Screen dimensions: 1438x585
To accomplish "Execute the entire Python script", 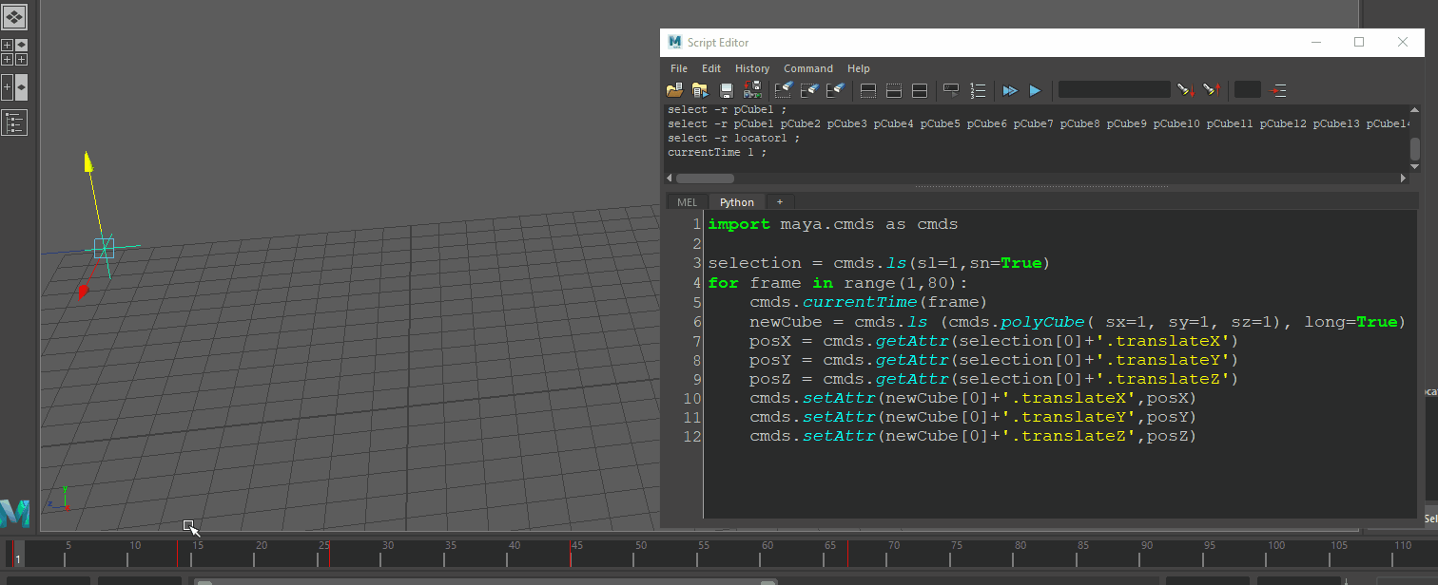I will click(1009, 90).
